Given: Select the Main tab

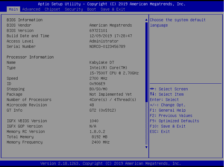Looking at the screenshot, I should coord(13,9).
